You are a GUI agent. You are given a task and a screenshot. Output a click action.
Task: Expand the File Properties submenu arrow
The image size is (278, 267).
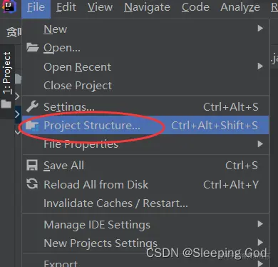tap(260, 144)
